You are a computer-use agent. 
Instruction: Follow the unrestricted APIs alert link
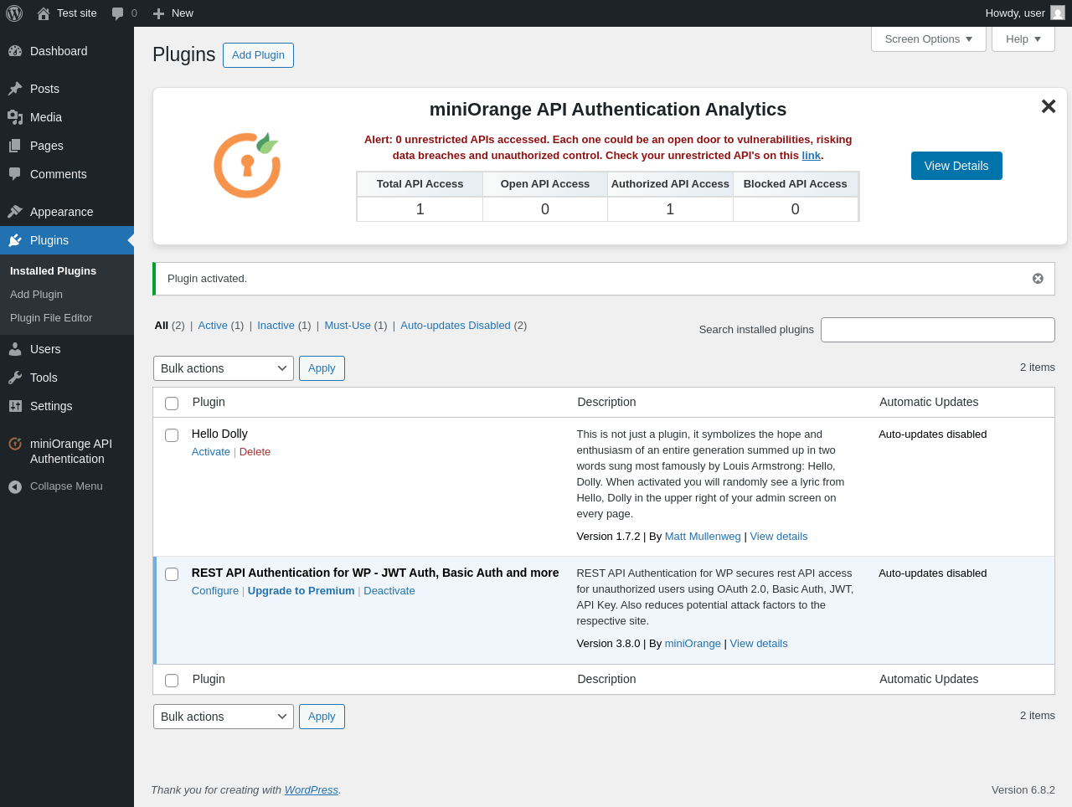[x=811, y=156]
